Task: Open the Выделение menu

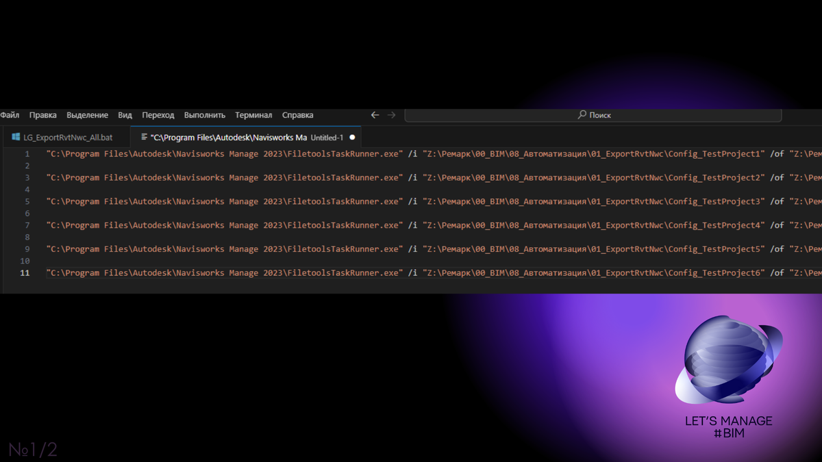Action: click(87, 115)
